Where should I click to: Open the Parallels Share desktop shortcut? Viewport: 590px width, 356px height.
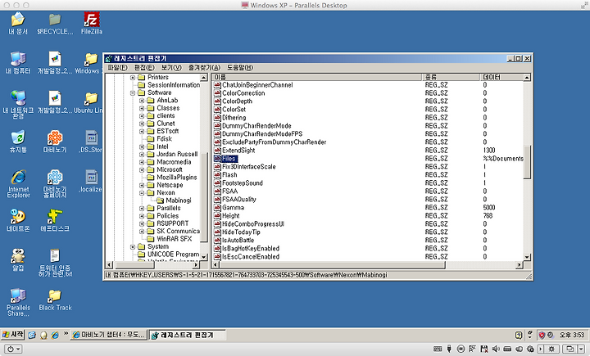point(18,302)
